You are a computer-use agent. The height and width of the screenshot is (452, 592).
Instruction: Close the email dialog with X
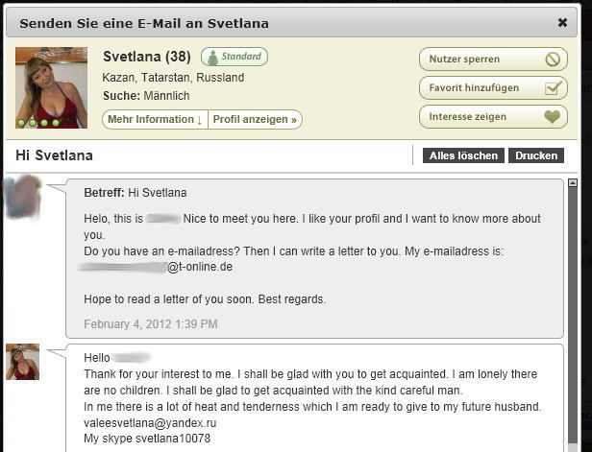(562, 23)
